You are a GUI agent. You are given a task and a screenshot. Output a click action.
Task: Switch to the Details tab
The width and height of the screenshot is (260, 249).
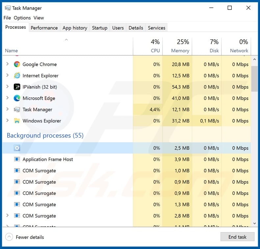point(136,28)
